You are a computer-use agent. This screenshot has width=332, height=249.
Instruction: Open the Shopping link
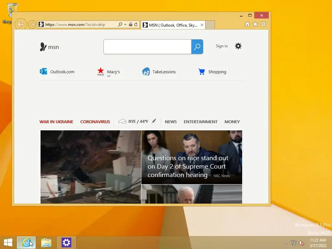click(217, 72)
